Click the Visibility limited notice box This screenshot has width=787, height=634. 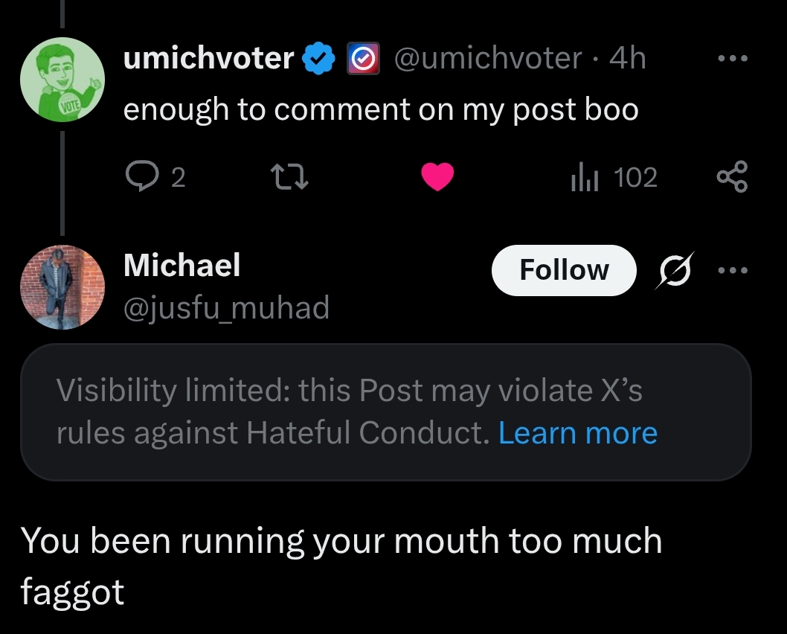point(298,412)
